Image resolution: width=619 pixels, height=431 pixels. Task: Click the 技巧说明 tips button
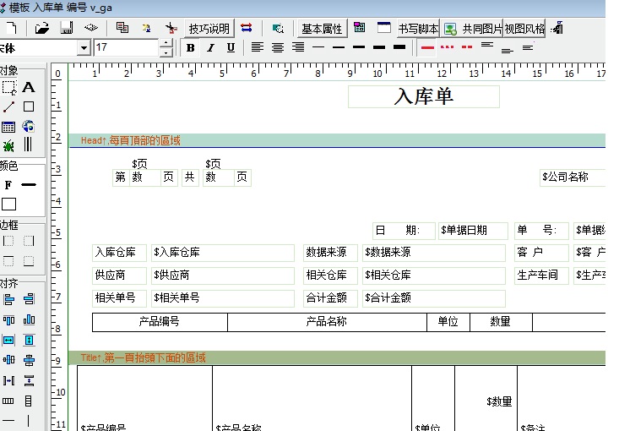[208, 29]
